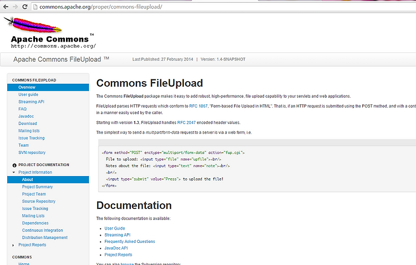Open Project Reports sidebar link
Viewport: 416px width, 265px height.
point(32,245)
